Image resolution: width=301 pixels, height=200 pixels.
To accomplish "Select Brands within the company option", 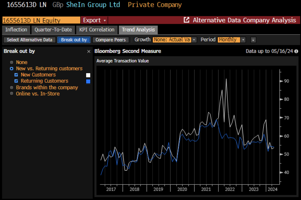I will pos(11,87).
